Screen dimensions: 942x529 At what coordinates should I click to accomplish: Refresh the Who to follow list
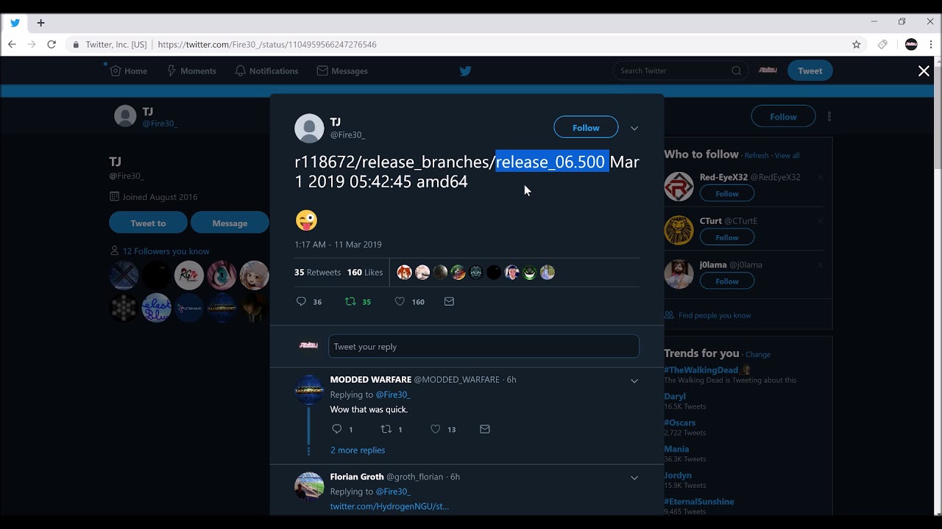click(x=756, y=156)
